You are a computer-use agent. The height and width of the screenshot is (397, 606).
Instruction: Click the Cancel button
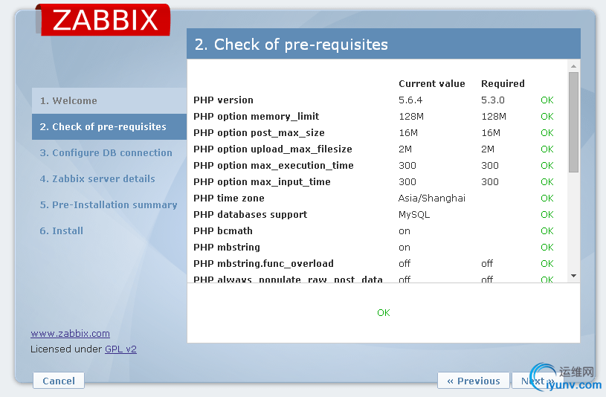pos(59,381)
